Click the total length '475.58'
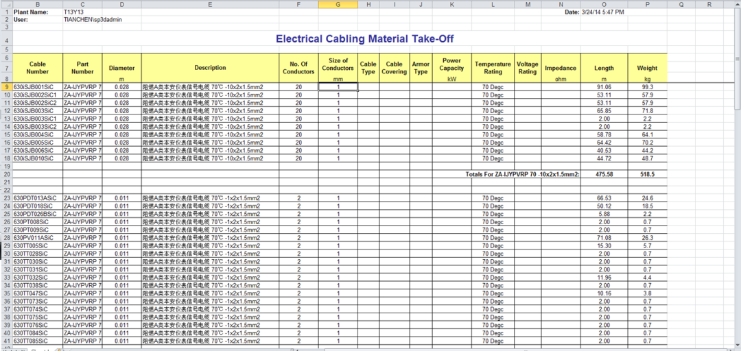Viewport: 741px width, 351px height. point(604,174)
